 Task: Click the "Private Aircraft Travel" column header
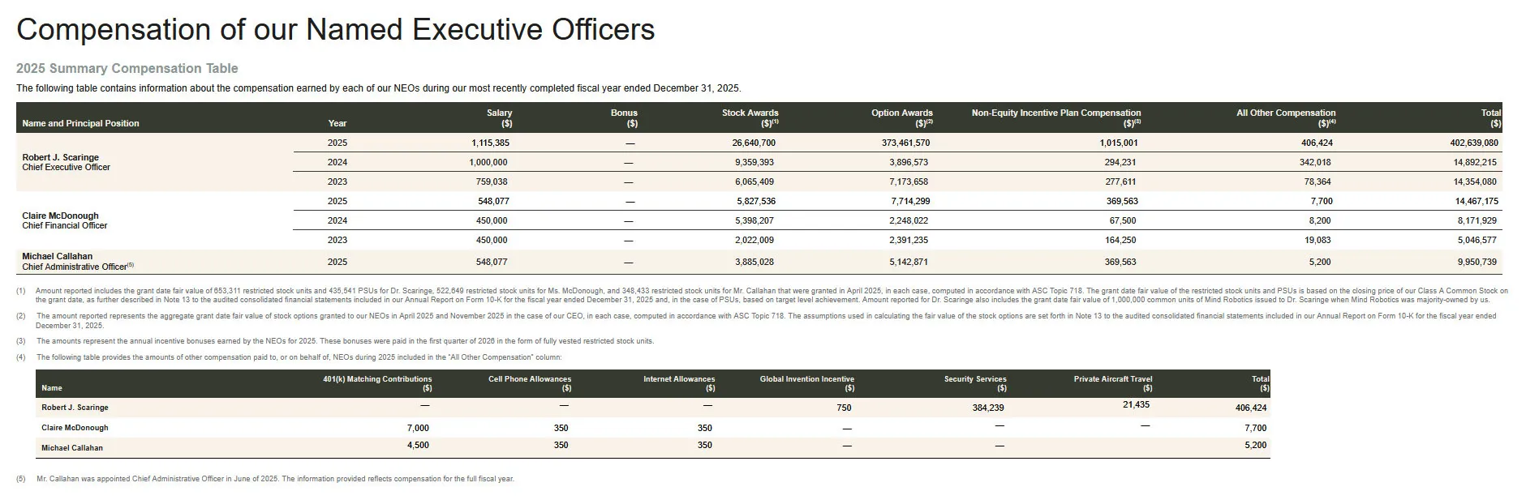coord(1112,379)
